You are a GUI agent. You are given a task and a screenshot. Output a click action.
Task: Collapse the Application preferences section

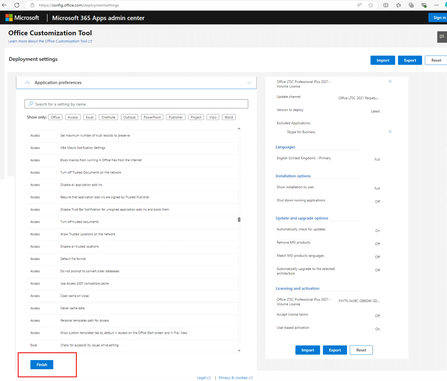pos(27,83)
